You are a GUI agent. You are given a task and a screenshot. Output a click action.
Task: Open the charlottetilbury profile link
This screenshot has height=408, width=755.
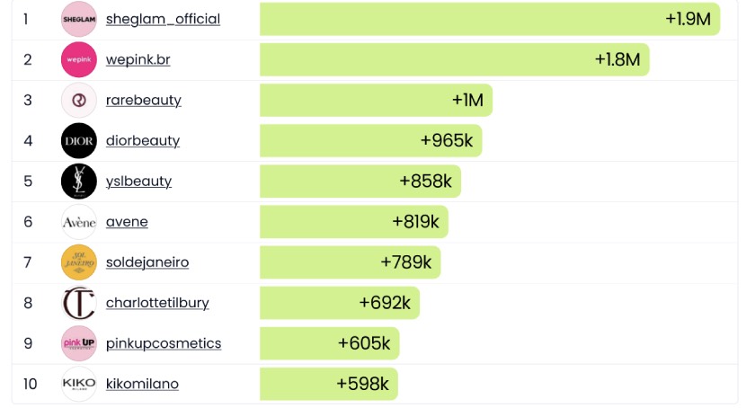point(157,303)
